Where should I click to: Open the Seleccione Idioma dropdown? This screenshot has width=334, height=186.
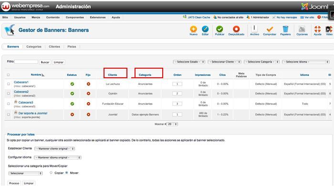click(306, 62)
